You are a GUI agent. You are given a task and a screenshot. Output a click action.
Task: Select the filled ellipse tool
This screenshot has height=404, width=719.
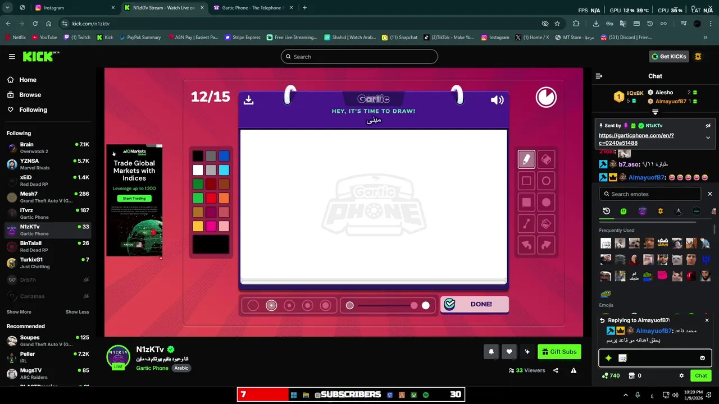point(546,202)
